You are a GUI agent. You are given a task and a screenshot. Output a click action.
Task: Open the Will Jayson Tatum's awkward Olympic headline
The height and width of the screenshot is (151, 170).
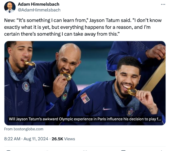85,119
